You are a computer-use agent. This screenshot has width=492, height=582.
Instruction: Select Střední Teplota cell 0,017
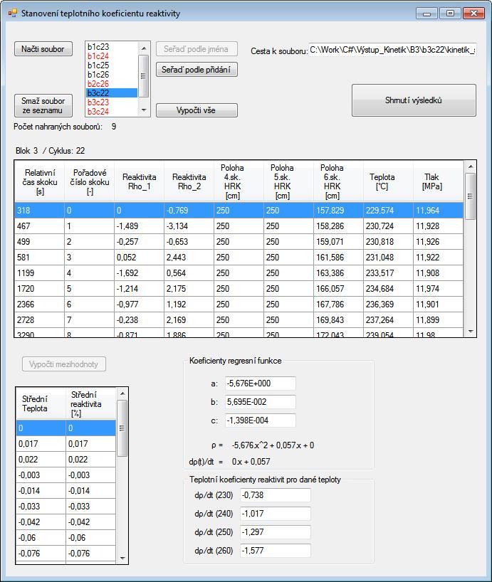pos(41,443)
